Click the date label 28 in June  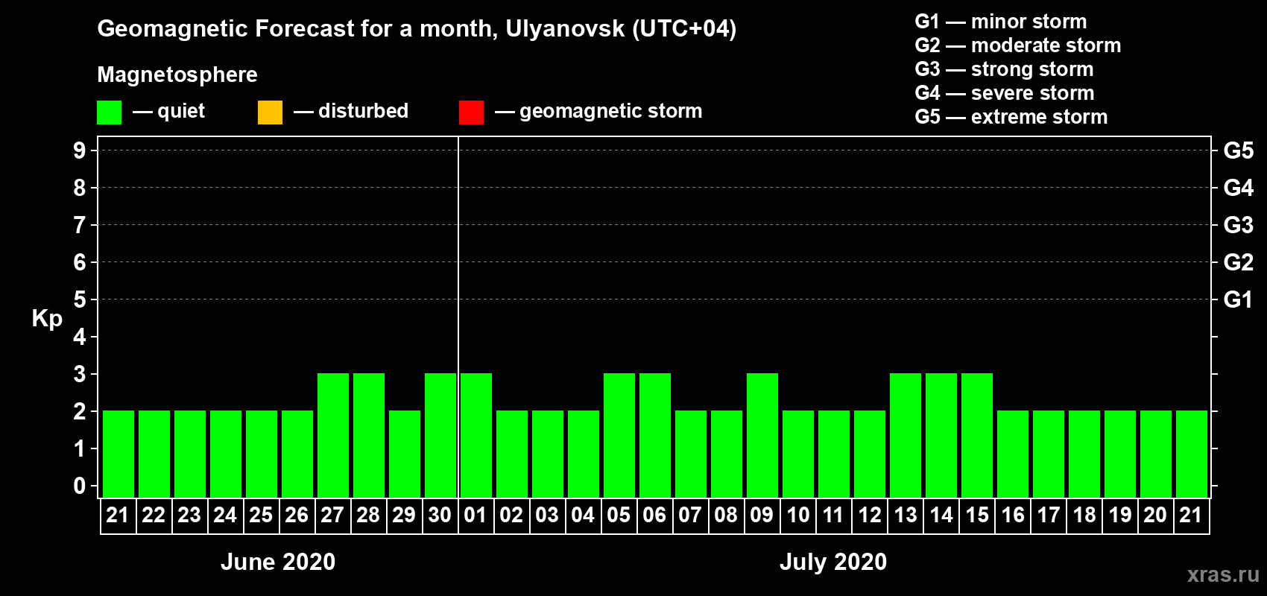point(368,515)
